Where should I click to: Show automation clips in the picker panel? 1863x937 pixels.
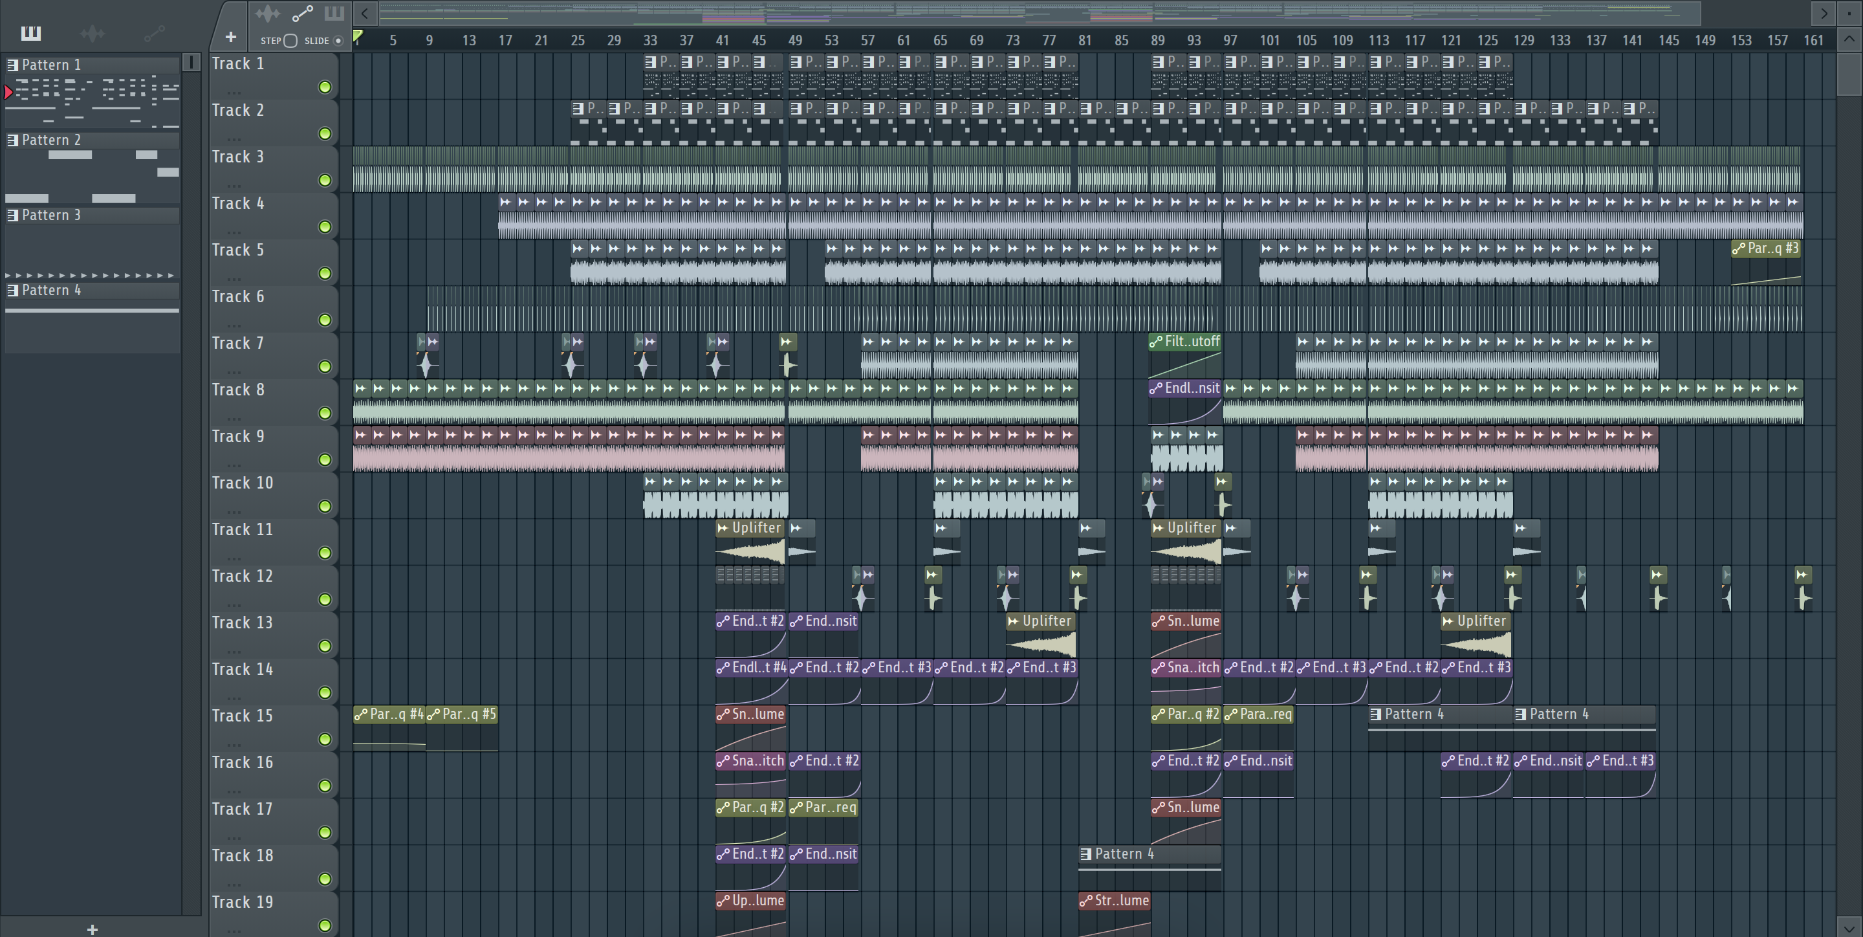pyautogui.click(x=154, y=32)
